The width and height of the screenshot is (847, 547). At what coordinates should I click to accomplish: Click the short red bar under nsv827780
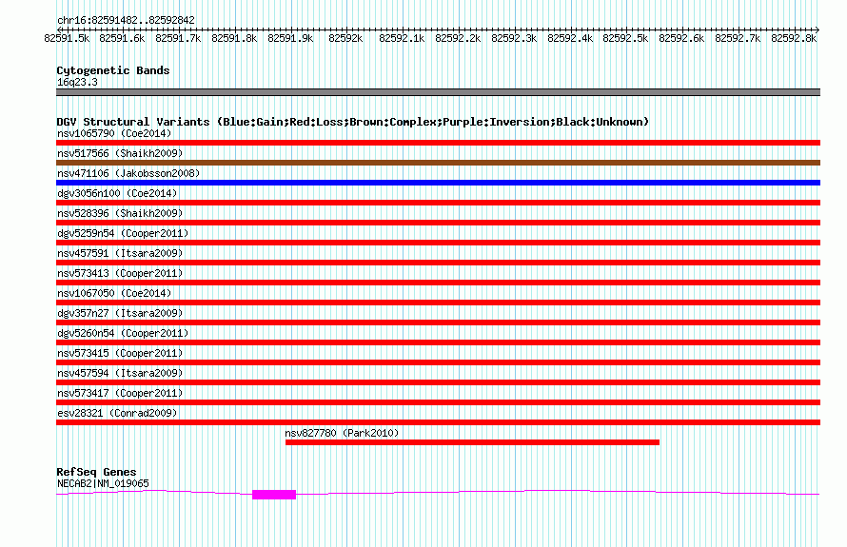pyautogui.click(x=472, y=442)
